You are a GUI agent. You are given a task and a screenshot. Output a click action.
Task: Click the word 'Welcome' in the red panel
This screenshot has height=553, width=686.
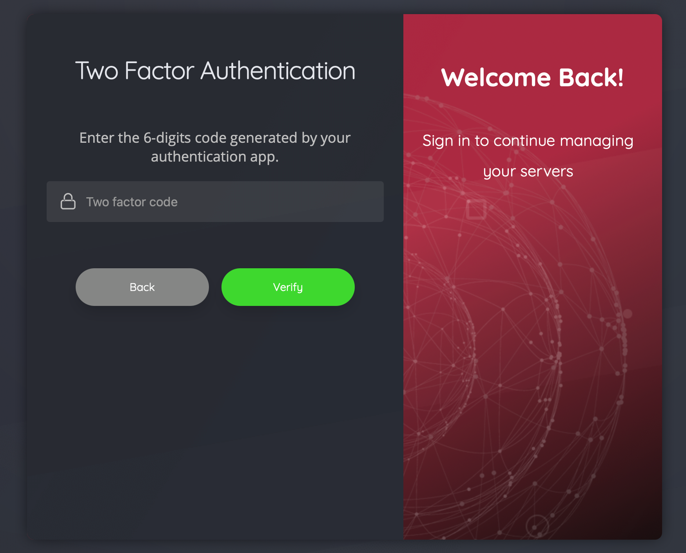496,77
